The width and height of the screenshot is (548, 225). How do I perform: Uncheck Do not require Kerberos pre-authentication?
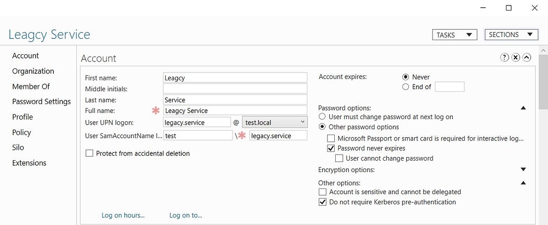coord(323,202)
